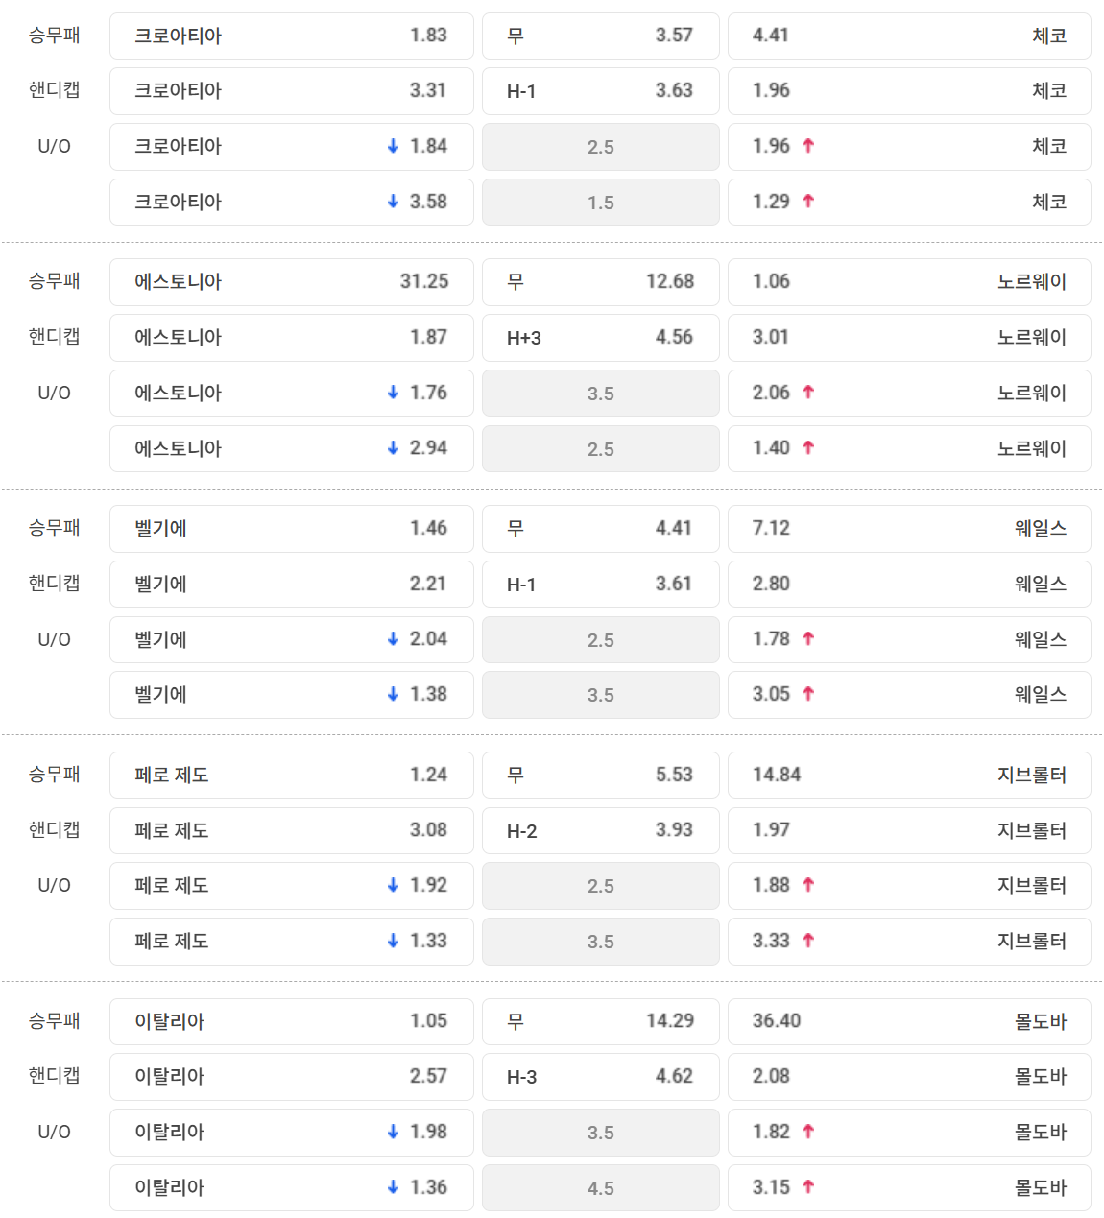Screen dimensions: 1104x1218
Task: Pick 이탈리아 win odds 1.05
Action: 292,1021
